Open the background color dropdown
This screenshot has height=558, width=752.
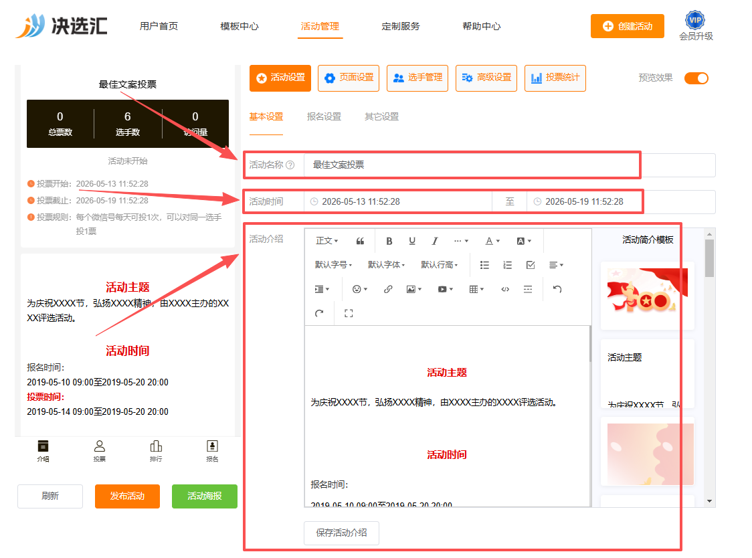(x=524, y=241)
